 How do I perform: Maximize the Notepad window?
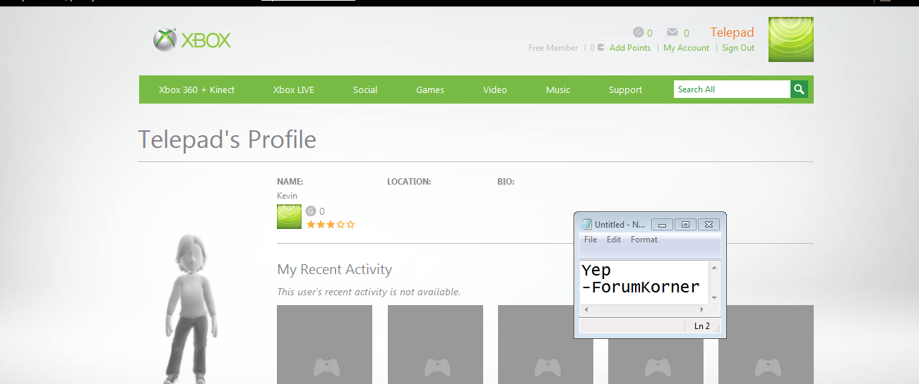tap(685, 224)
